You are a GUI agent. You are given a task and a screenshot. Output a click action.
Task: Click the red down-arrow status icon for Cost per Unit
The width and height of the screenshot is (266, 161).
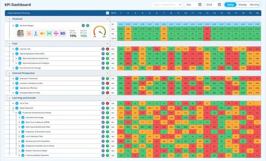point(107,49)
